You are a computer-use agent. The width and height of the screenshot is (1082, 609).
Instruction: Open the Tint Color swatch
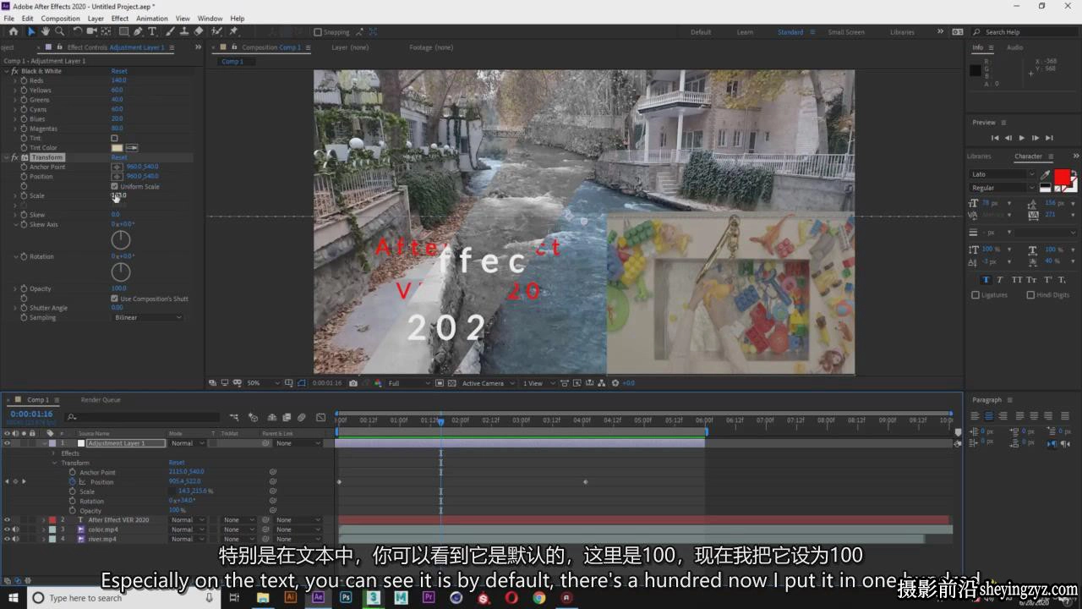tap(117, 148)
